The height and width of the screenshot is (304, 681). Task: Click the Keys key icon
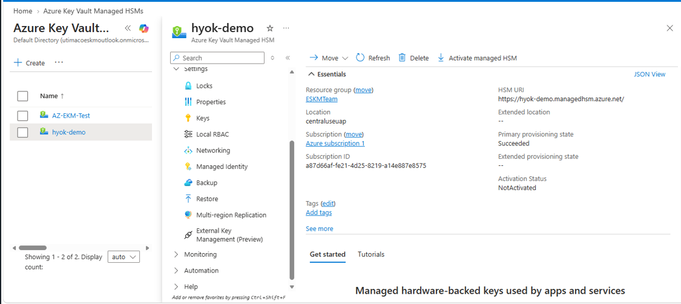pos(188,118)
